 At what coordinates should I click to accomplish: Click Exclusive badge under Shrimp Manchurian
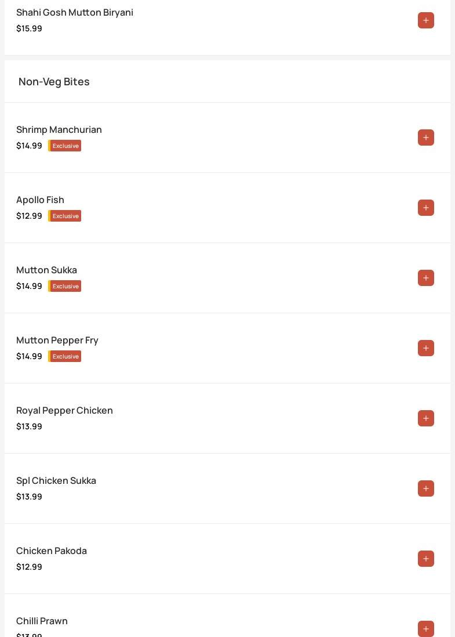[x=65, y=146]
